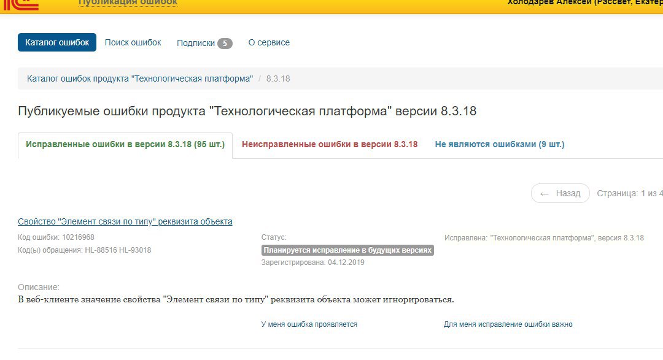Open error Свойство Элемент связи по типу
The height and width of the screenshot is (360, 663).
pos(125,221)
